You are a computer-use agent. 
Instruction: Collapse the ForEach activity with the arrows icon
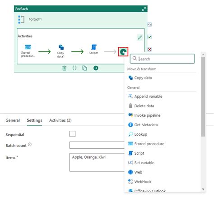pyautogui.click(x=144, y=9)
